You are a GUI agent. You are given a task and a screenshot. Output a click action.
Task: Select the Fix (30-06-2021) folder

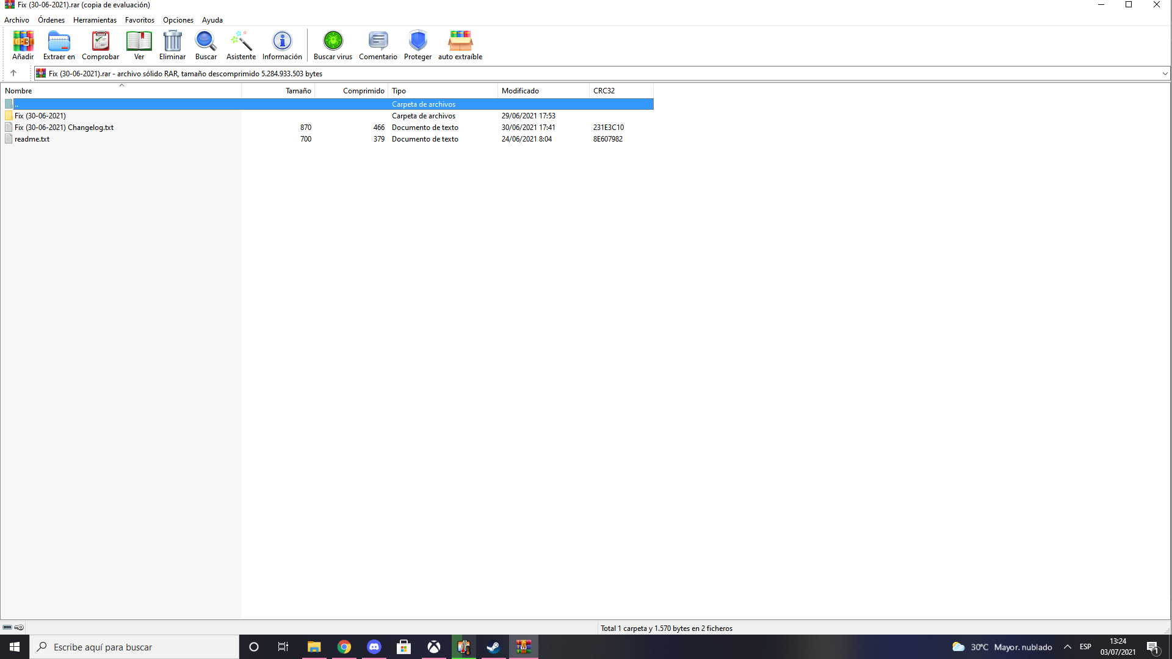(40, 116)
